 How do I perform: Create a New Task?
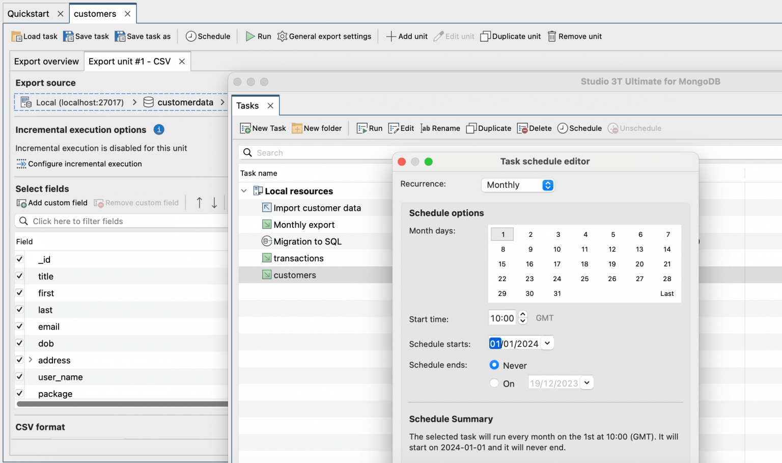coord(262,128)
